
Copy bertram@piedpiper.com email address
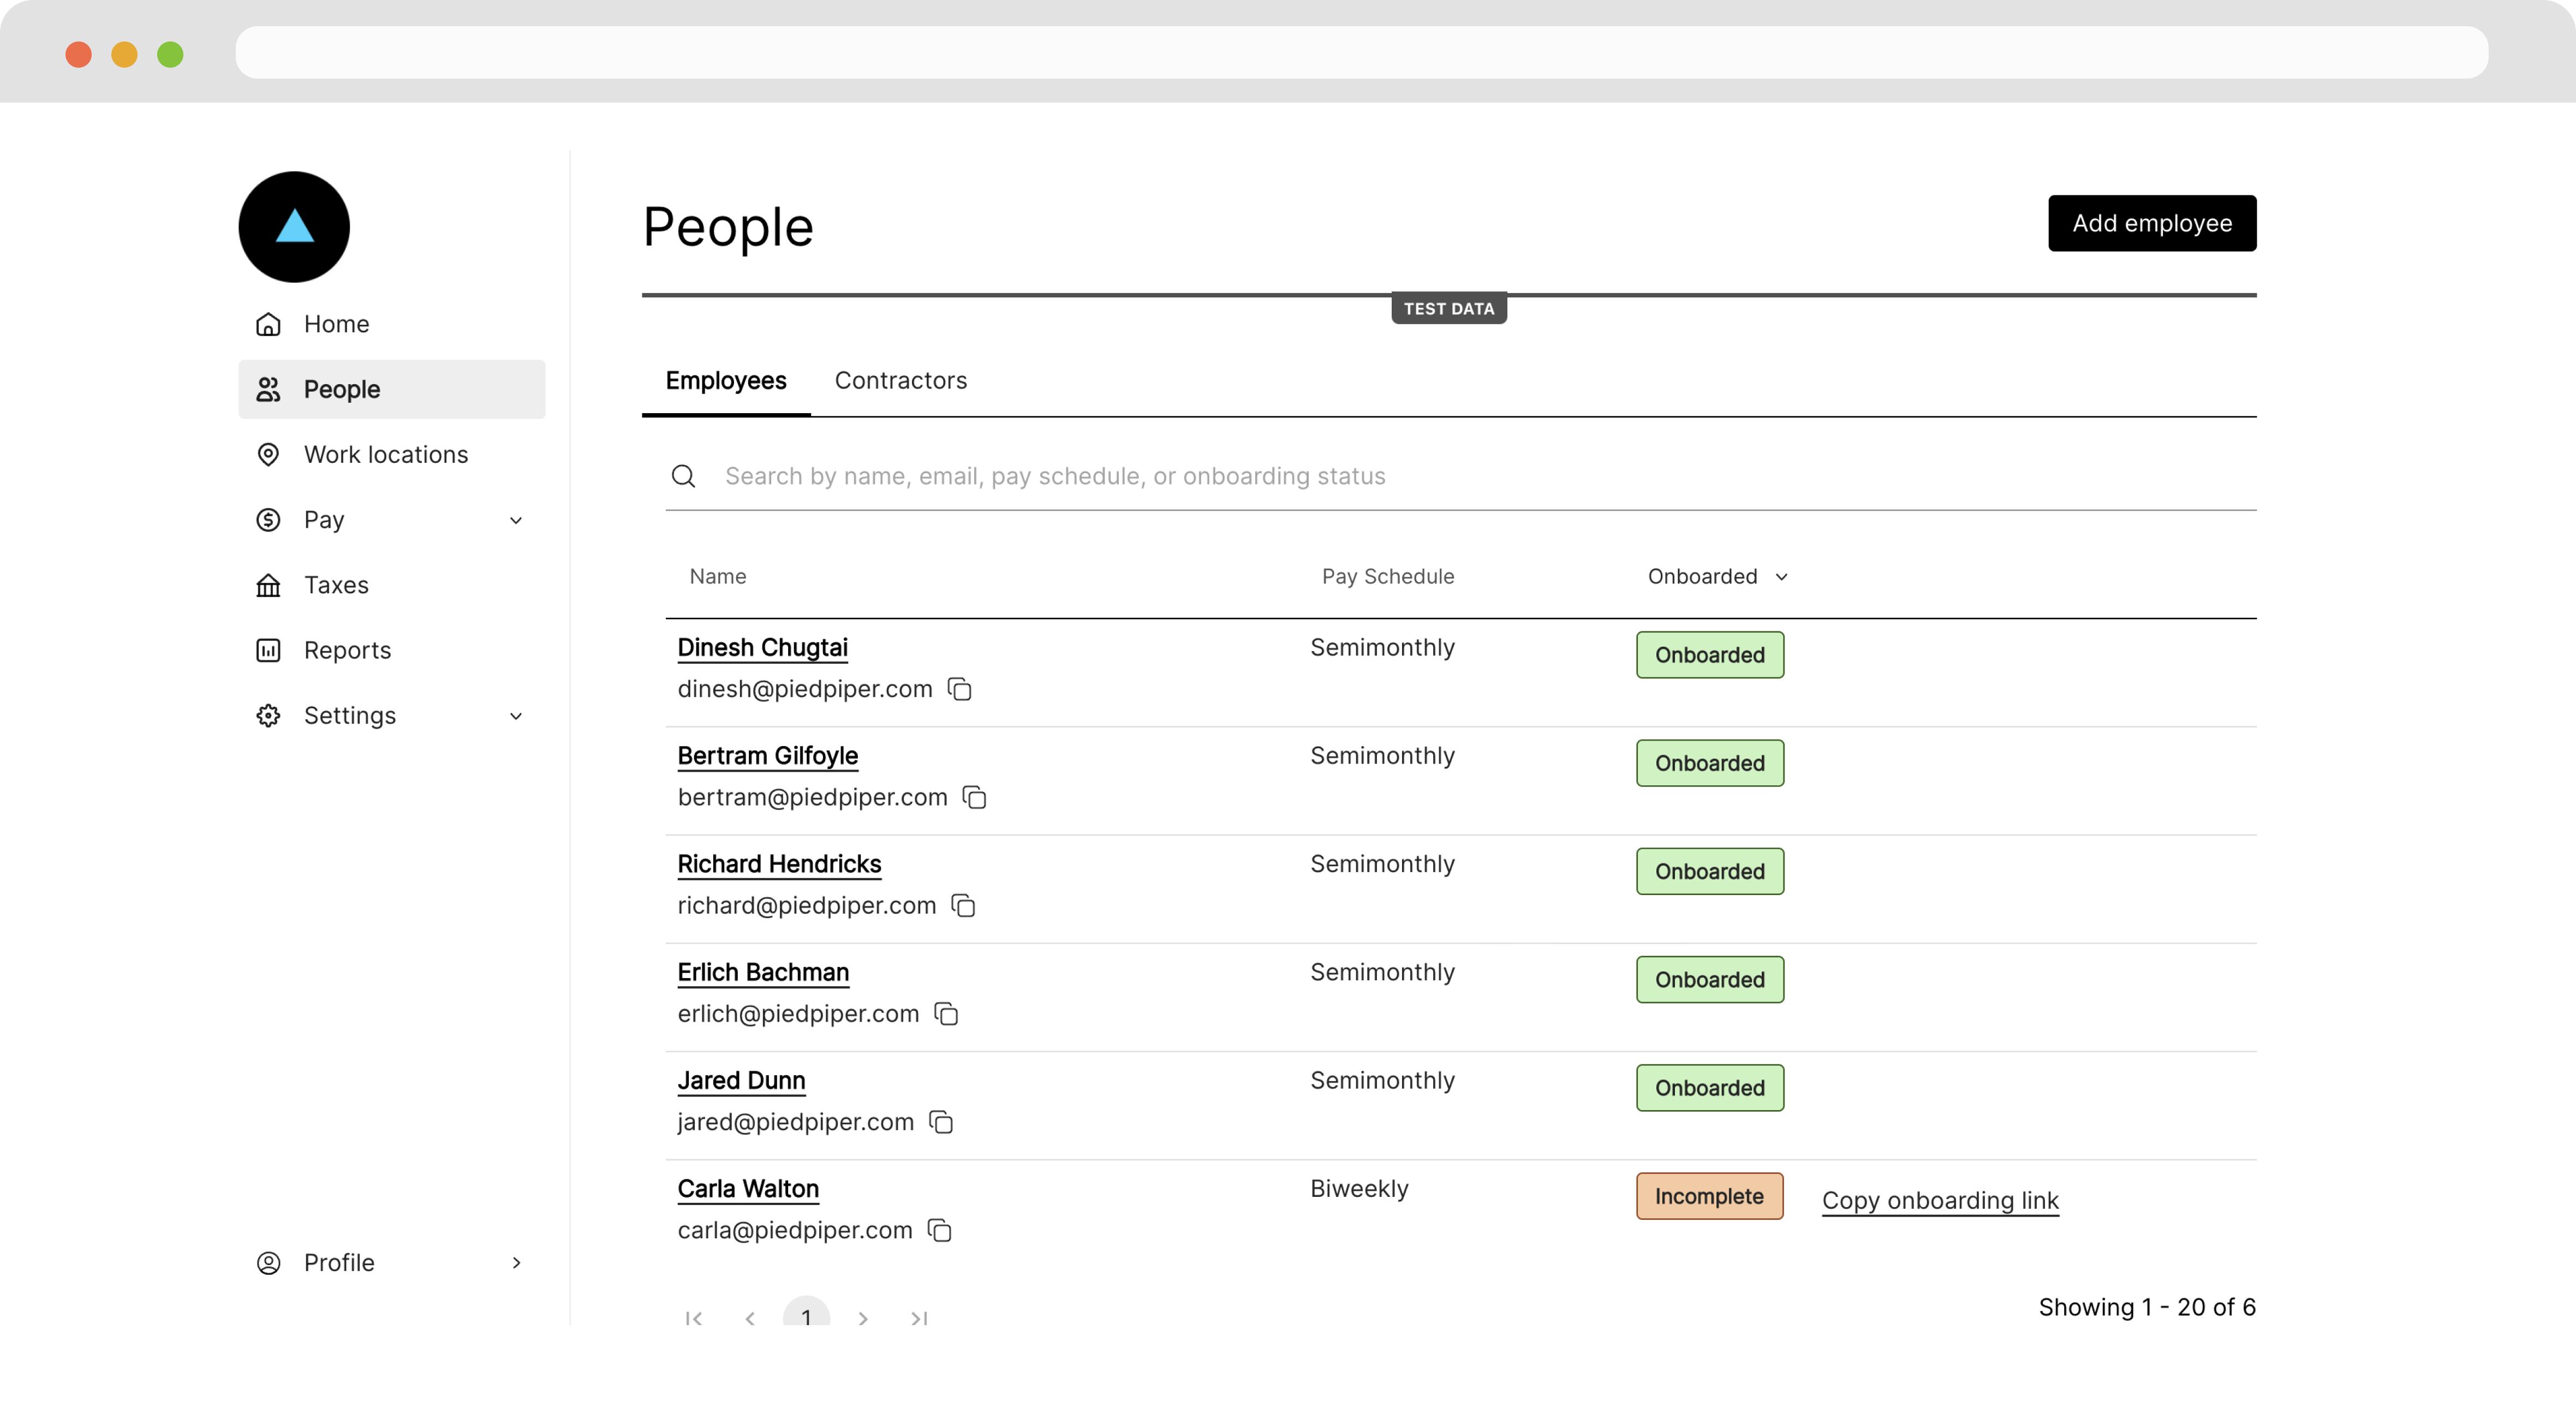point(975,797)
